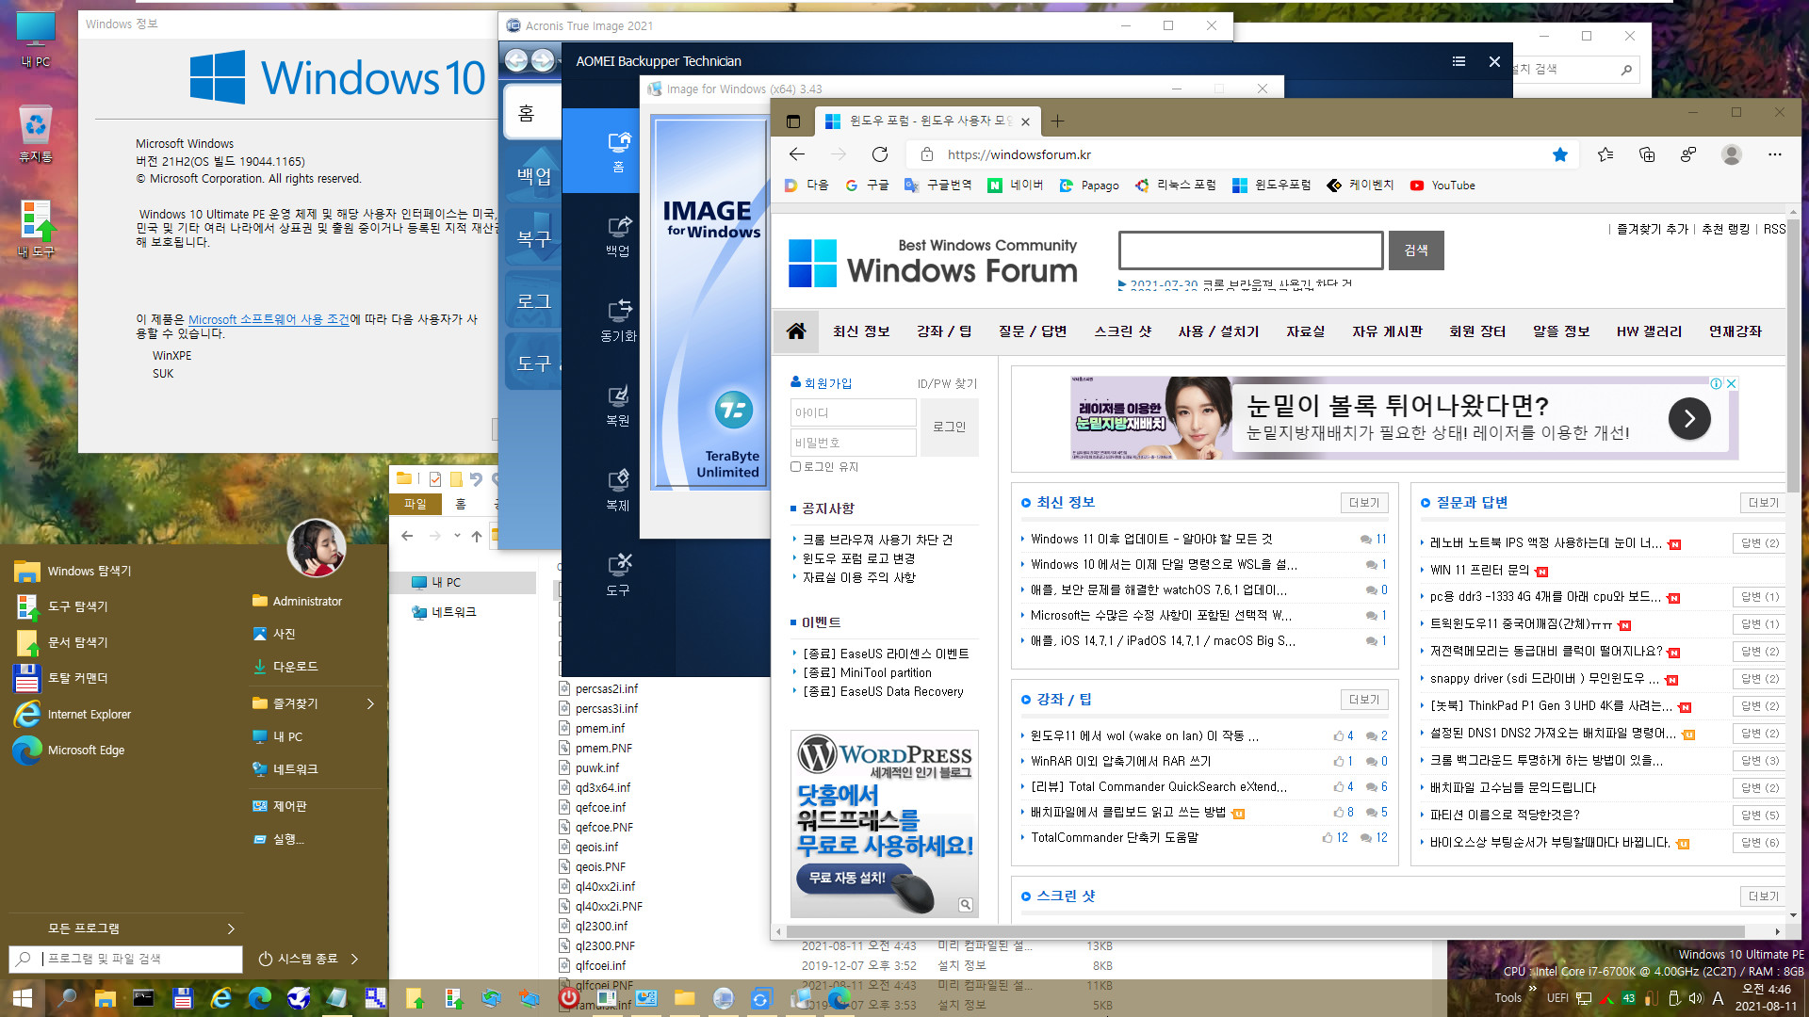1809x1017 pixels.
Task: Click the 로그인 button on the forum
Action: [950, 427]
